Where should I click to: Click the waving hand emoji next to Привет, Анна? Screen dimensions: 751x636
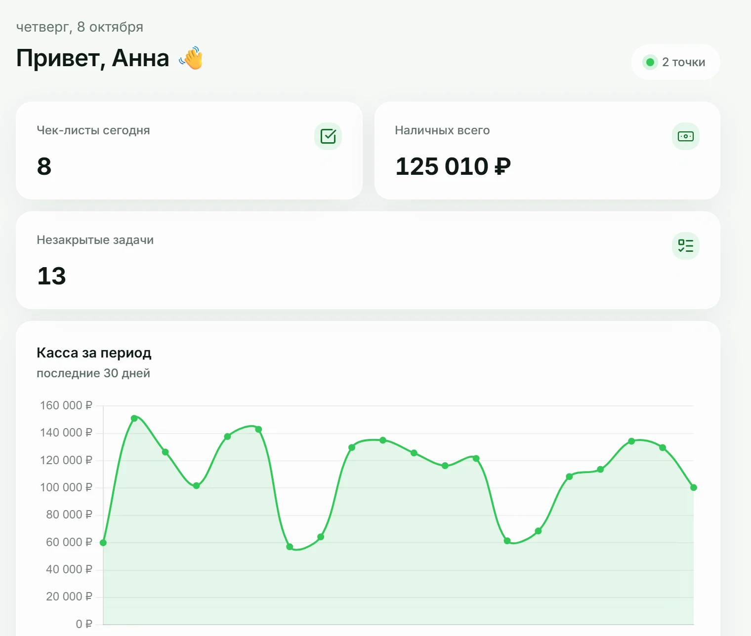pyautogui.click(x=191, y=58)
